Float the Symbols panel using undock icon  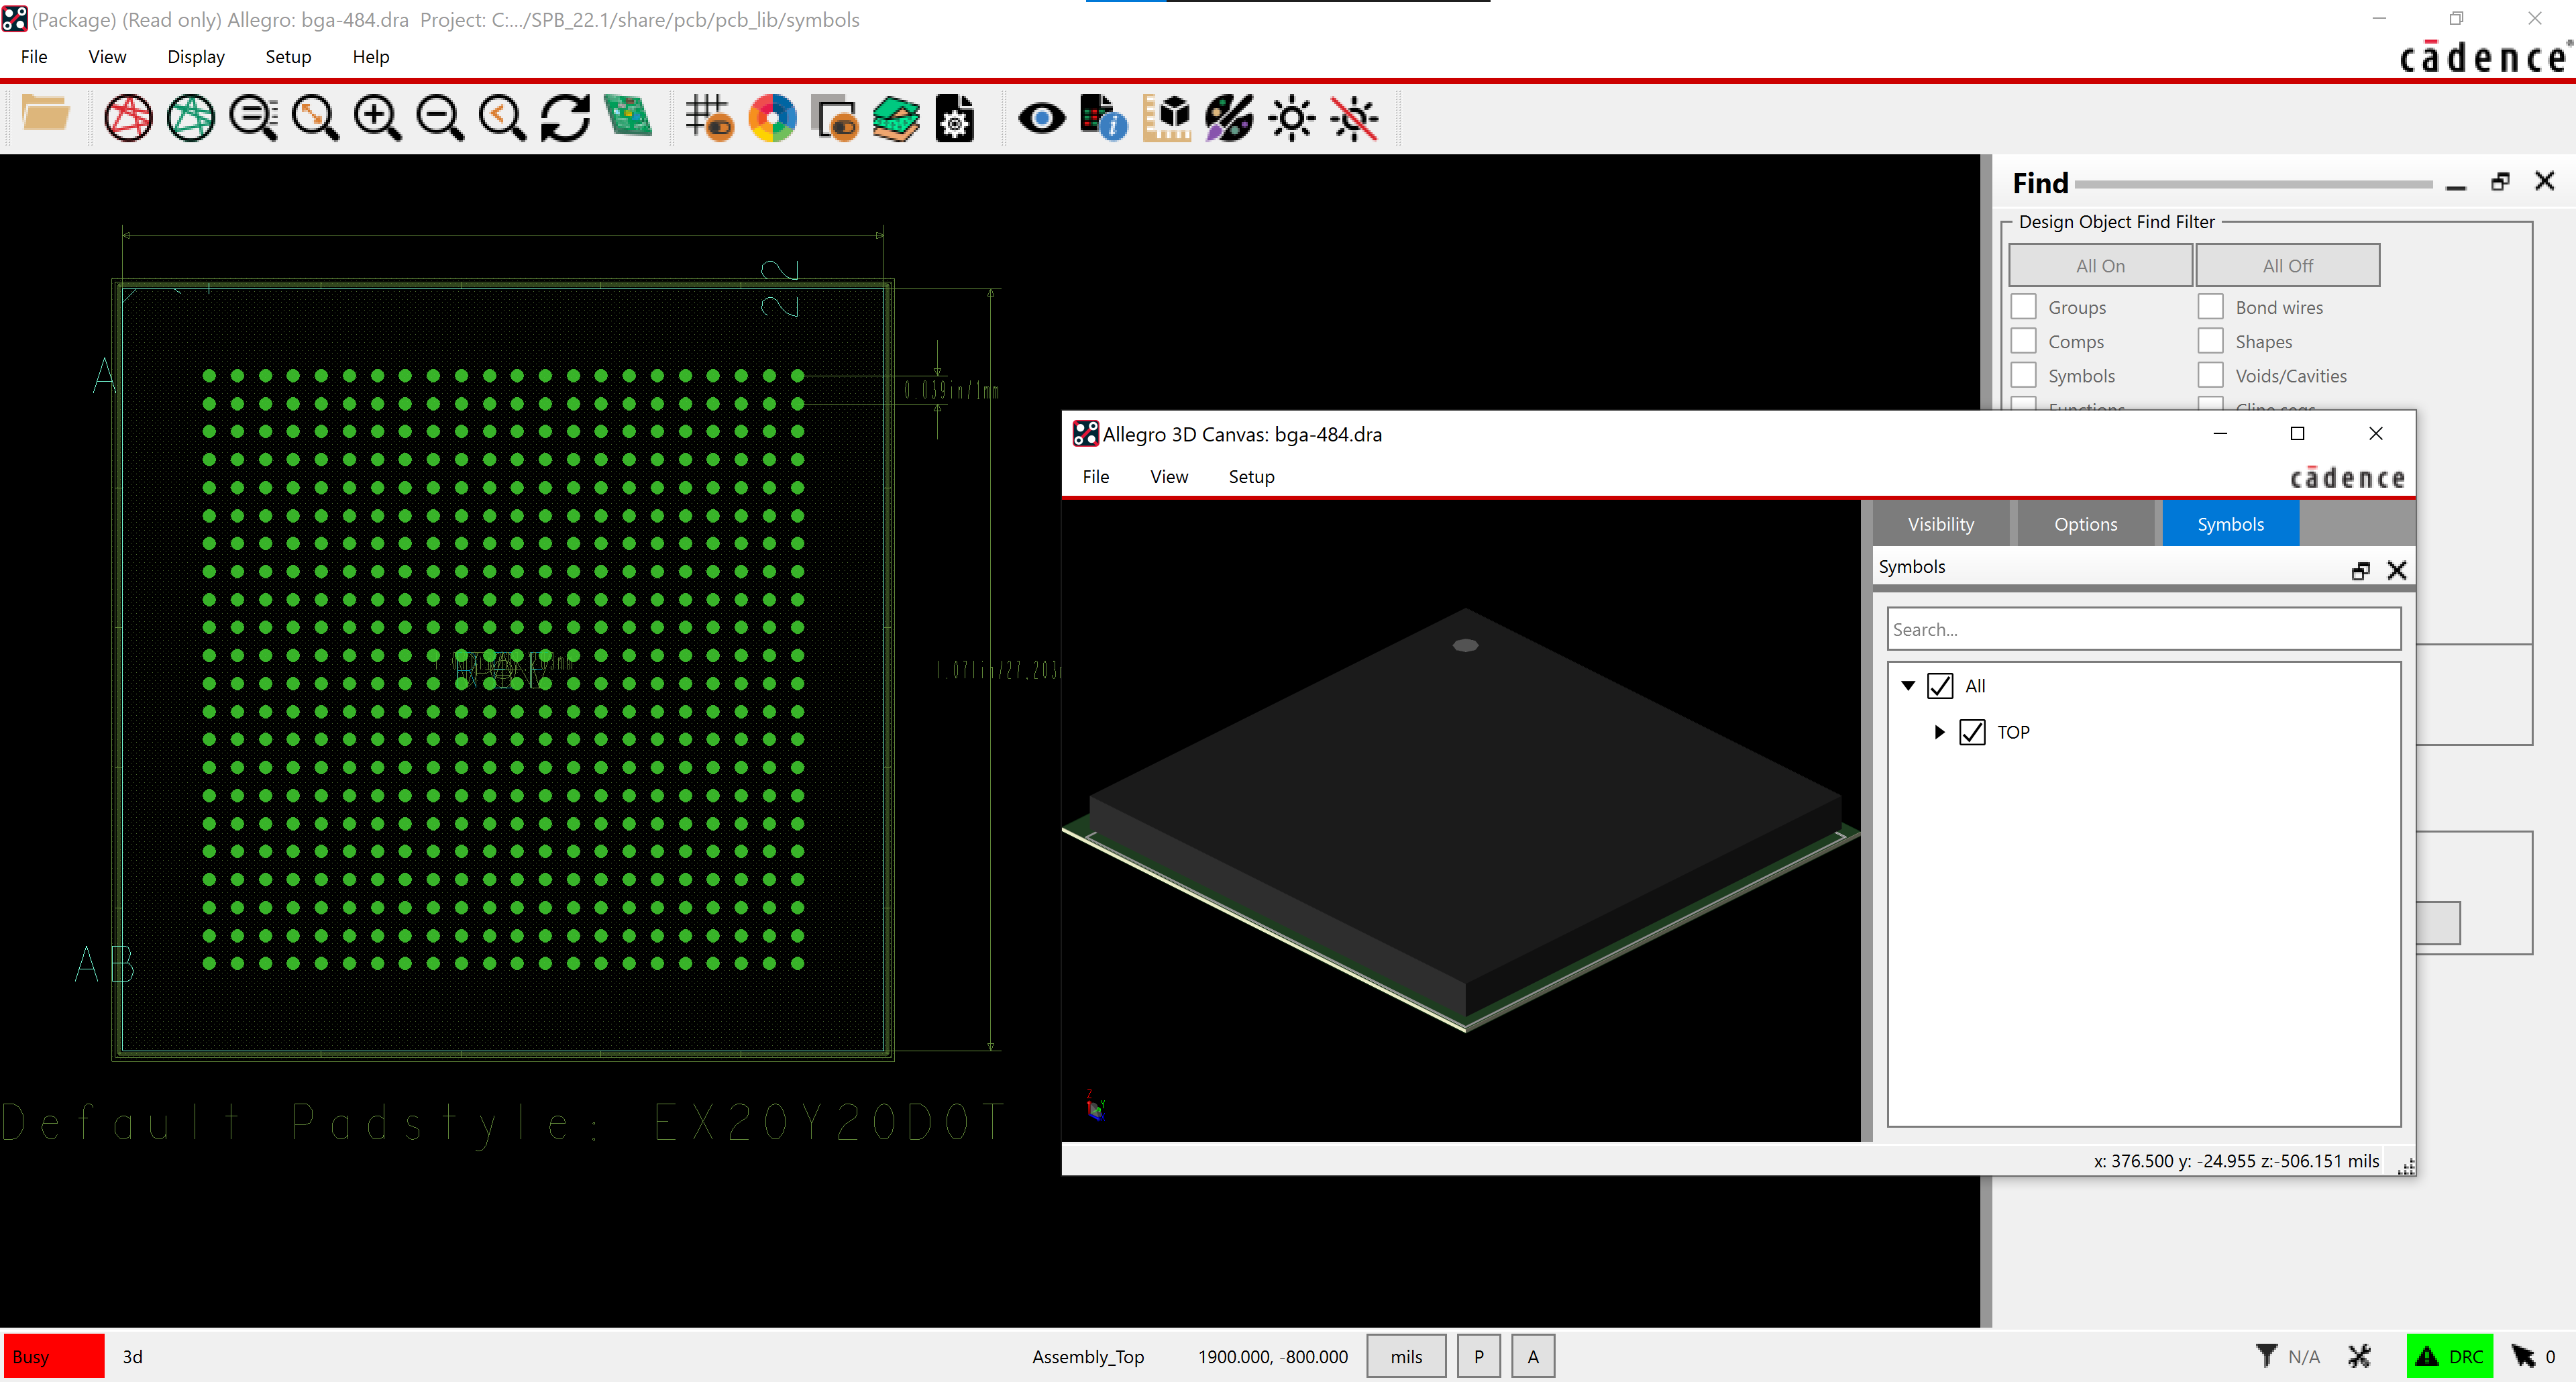coord(2361,570)
